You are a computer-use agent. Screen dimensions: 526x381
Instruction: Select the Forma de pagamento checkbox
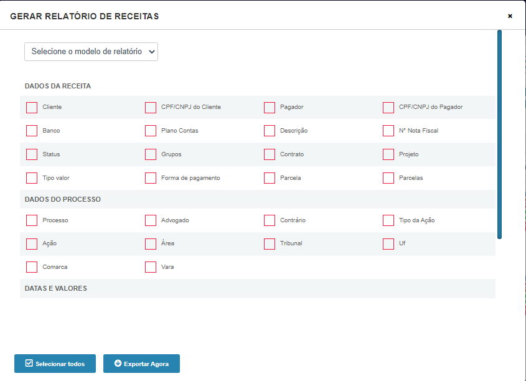[151, 178]
